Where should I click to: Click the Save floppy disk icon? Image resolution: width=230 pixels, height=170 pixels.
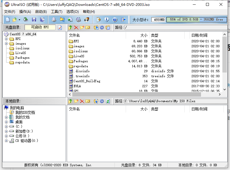pos(34,20)
